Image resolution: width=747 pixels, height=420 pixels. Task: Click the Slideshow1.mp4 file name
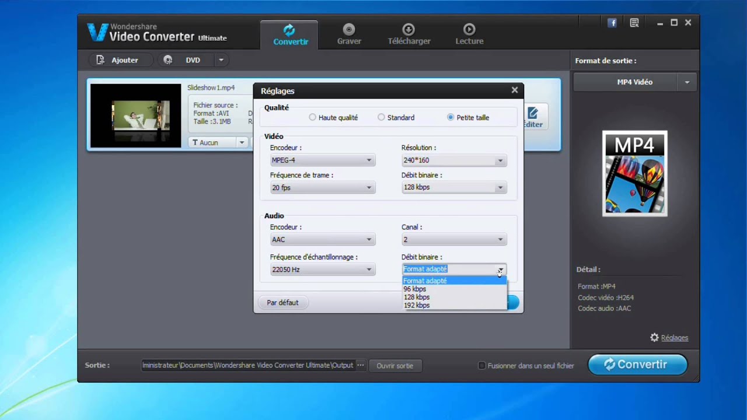(x=211, y=87)
